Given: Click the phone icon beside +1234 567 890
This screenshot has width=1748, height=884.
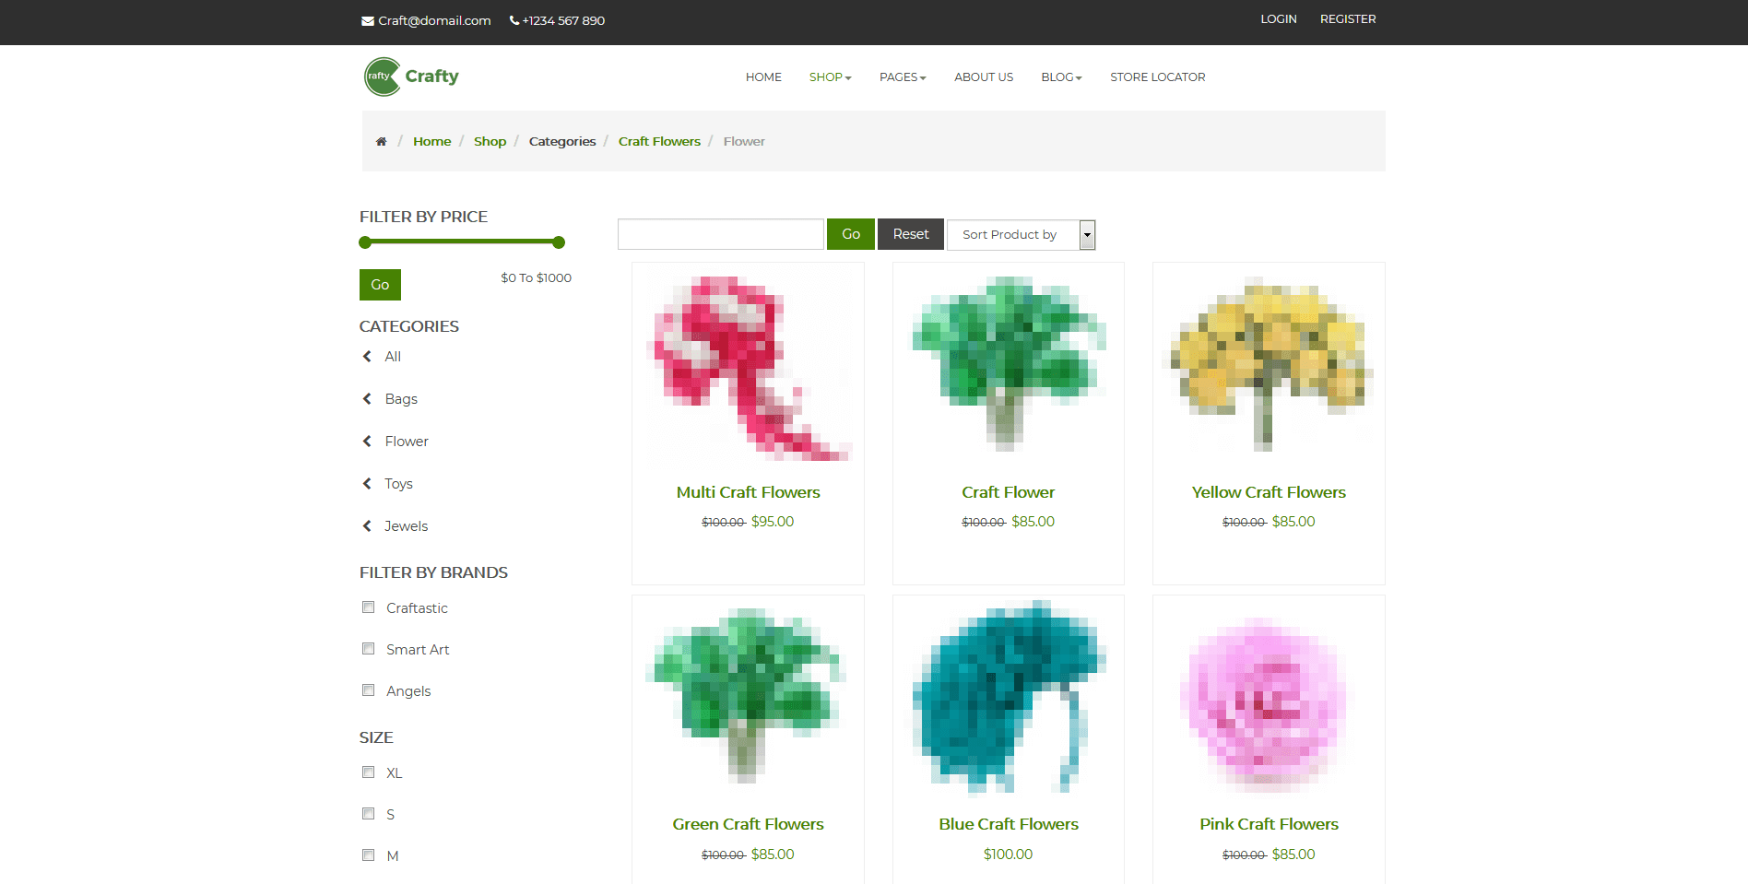Looking at the screenshot, I should point(514,20).
